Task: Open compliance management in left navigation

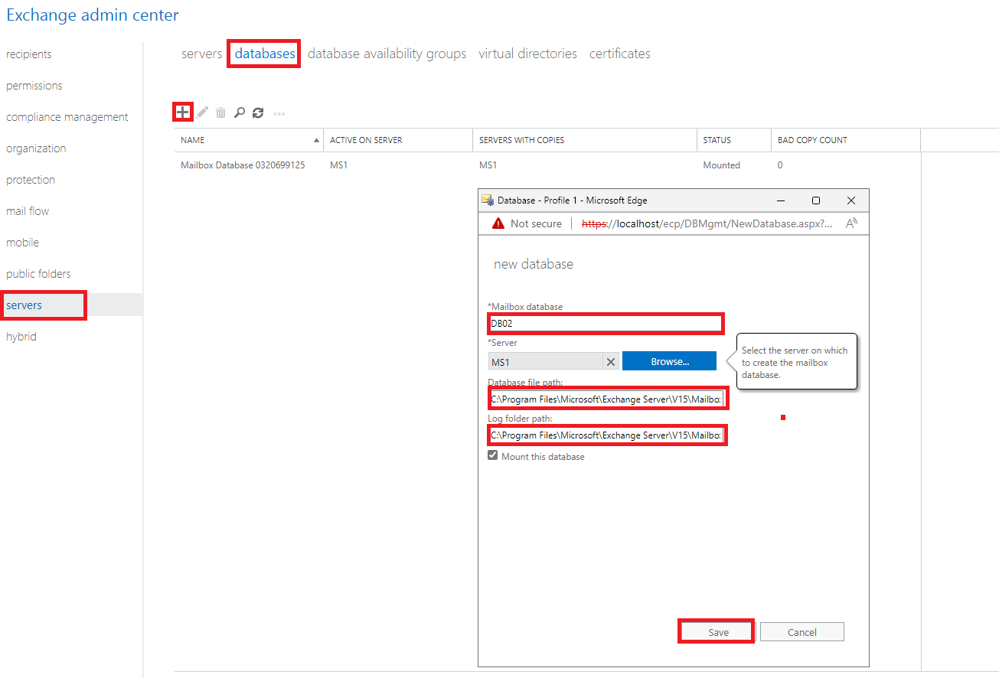Action: pyautogui.click(x=67, y=117)
